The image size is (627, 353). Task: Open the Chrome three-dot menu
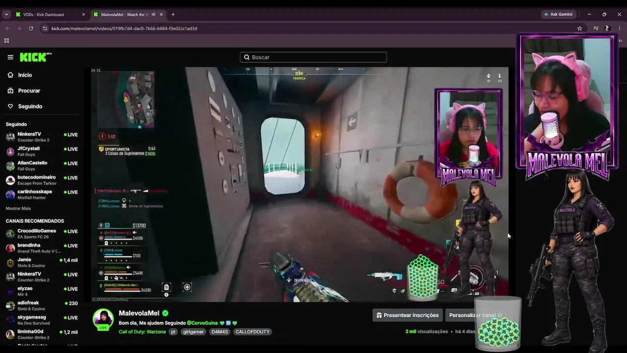(620, 28)
